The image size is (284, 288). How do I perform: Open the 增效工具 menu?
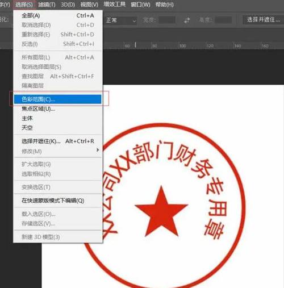coord(115,4)
